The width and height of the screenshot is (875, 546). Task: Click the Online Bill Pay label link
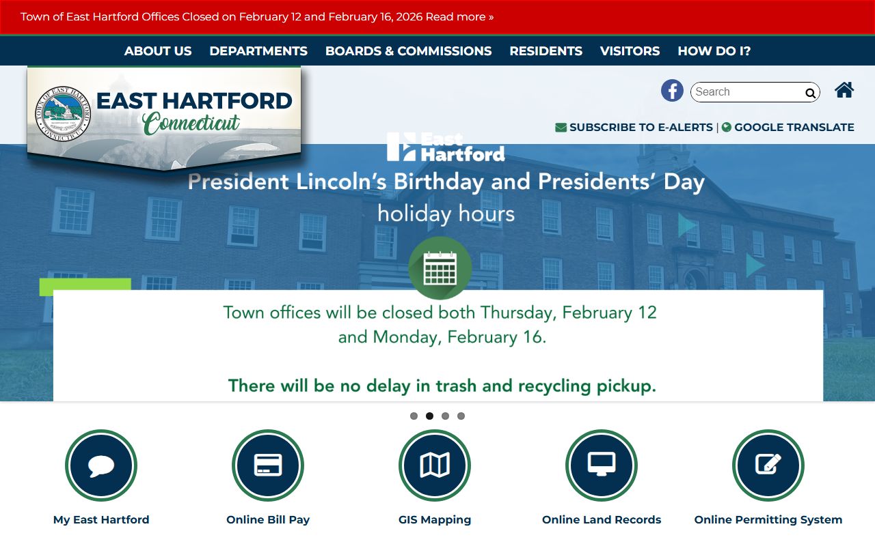[268, 519]
